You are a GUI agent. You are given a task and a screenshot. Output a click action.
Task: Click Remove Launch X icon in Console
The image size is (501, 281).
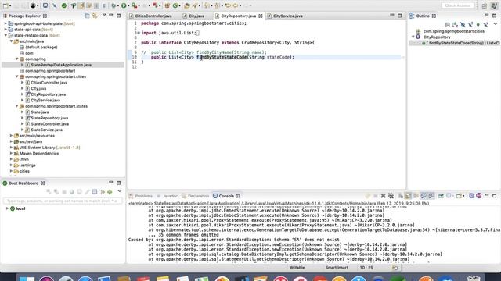(383, 196)
